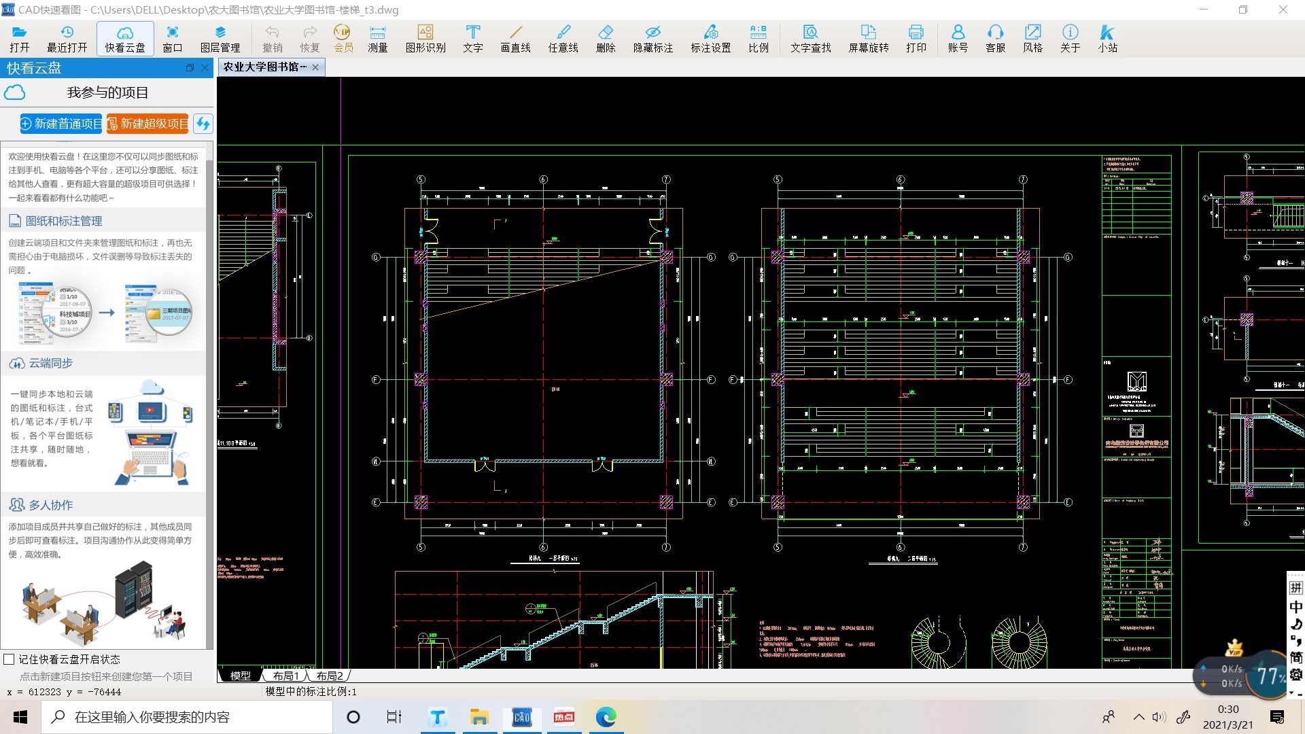Viewport: 1305px width, 734px height.
Task: Open 标注设置 annotation settings
Action: tap(711, 39)
